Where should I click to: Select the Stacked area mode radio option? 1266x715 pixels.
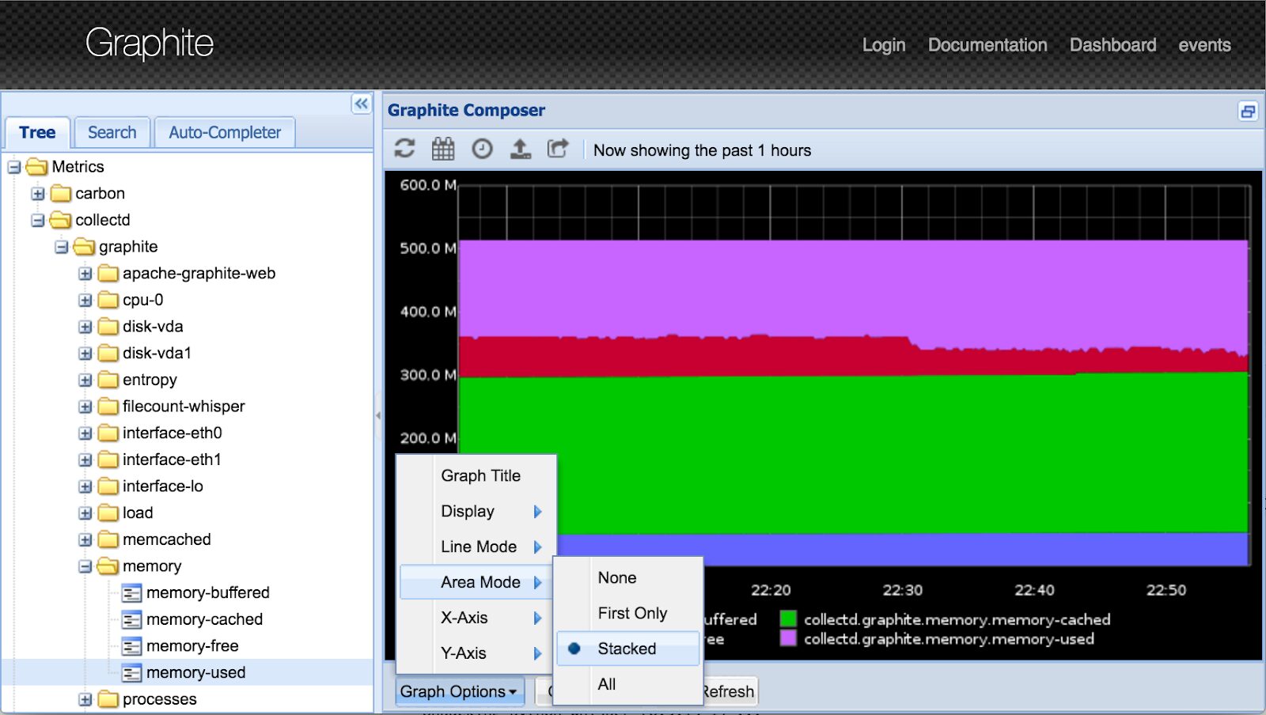pyautogui.click(x=628, y=649)
